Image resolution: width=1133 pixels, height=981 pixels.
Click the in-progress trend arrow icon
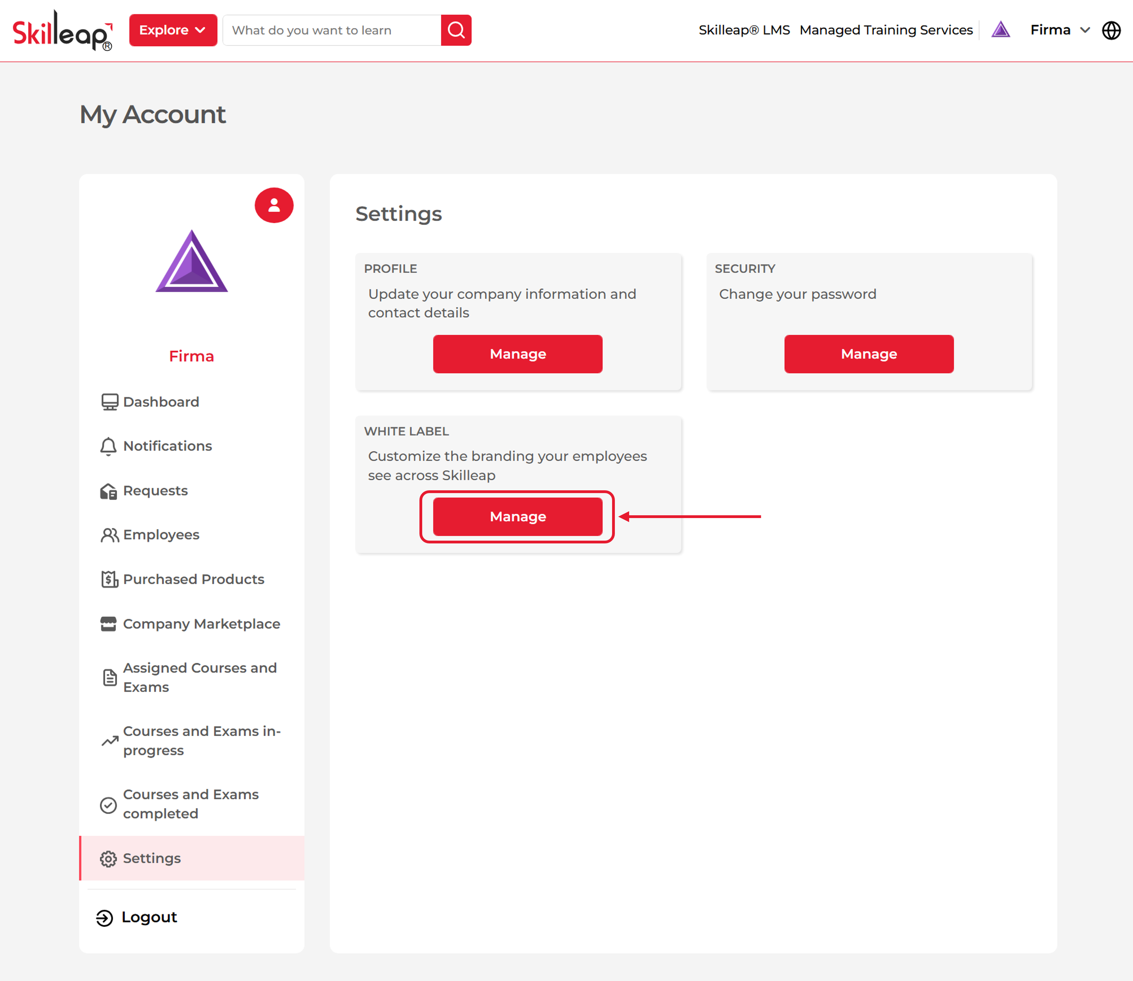109,741
